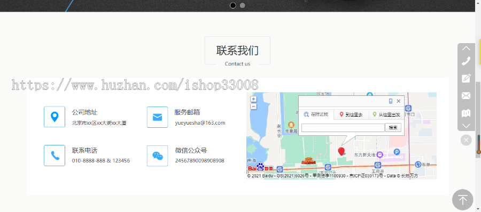Click the Baidu map logo
Image resolution: width=481 pixels, height=212 pixels.
[x=260, y=168]
